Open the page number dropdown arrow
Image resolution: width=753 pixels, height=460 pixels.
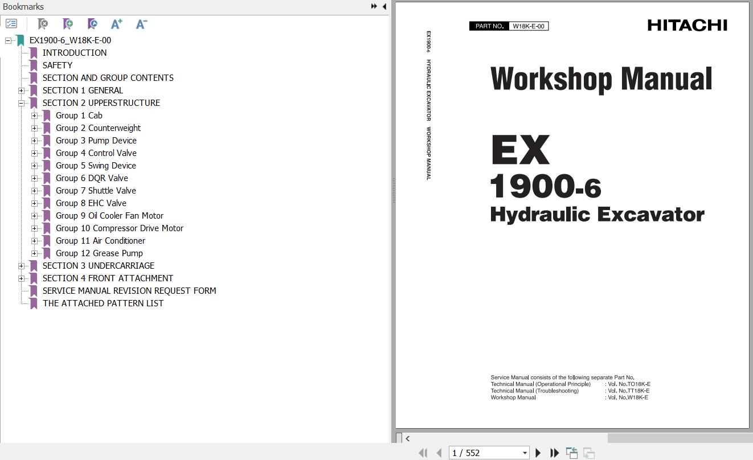click(525, 453)
